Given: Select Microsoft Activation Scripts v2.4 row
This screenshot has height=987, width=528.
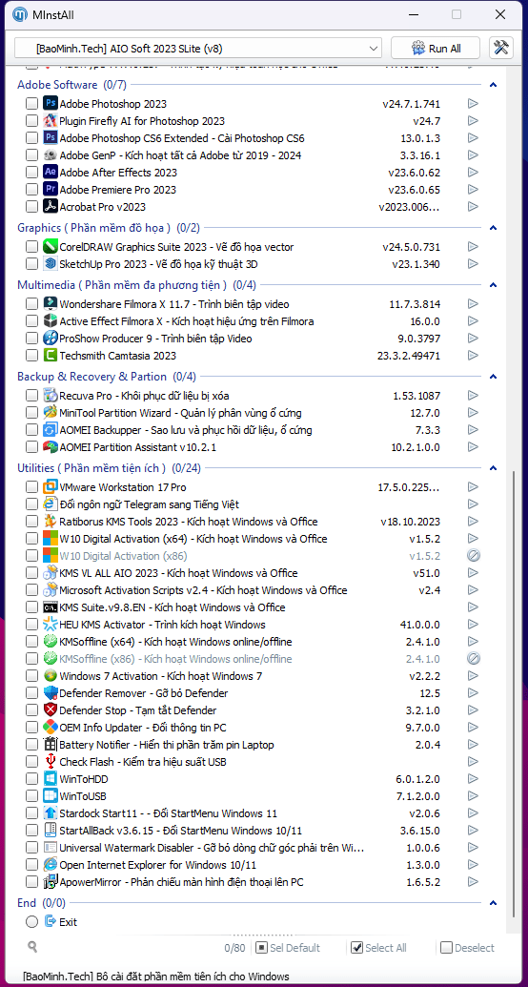Looking at the screenshot, I should coord(203,589).
